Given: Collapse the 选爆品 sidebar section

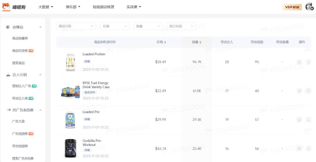Looking at the screenshot, I should (40, 27).
